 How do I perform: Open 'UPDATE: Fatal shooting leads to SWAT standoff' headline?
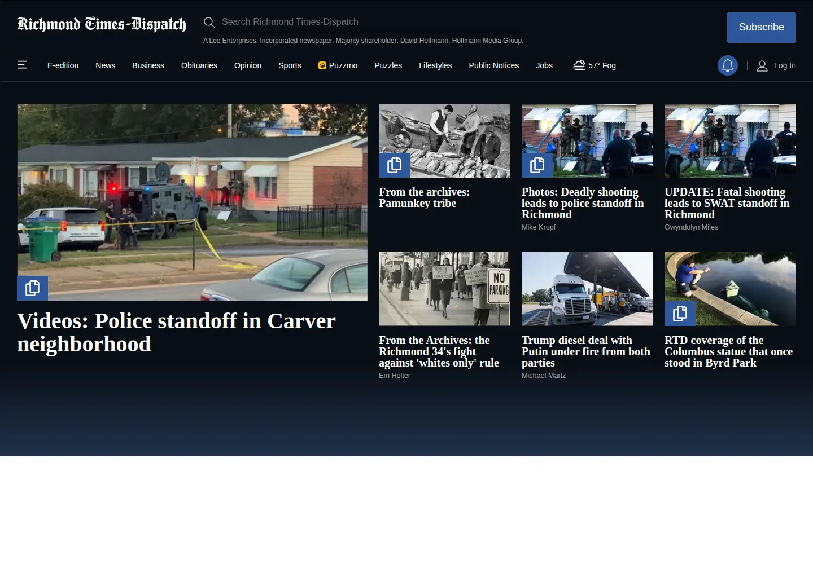coord(727,203)
